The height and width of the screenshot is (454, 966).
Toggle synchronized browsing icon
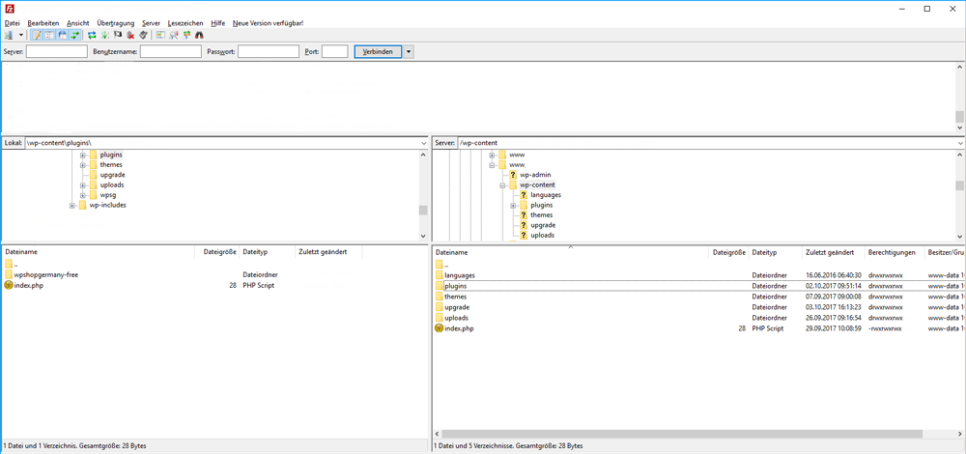(x=186, y=35)
